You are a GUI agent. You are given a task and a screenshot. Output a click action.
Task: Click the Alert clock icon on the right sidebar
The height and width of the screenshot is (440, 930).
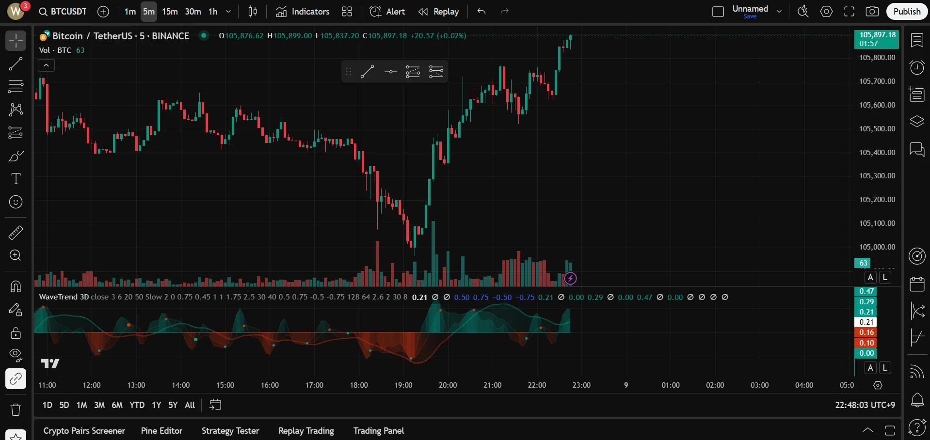(917, 67)
